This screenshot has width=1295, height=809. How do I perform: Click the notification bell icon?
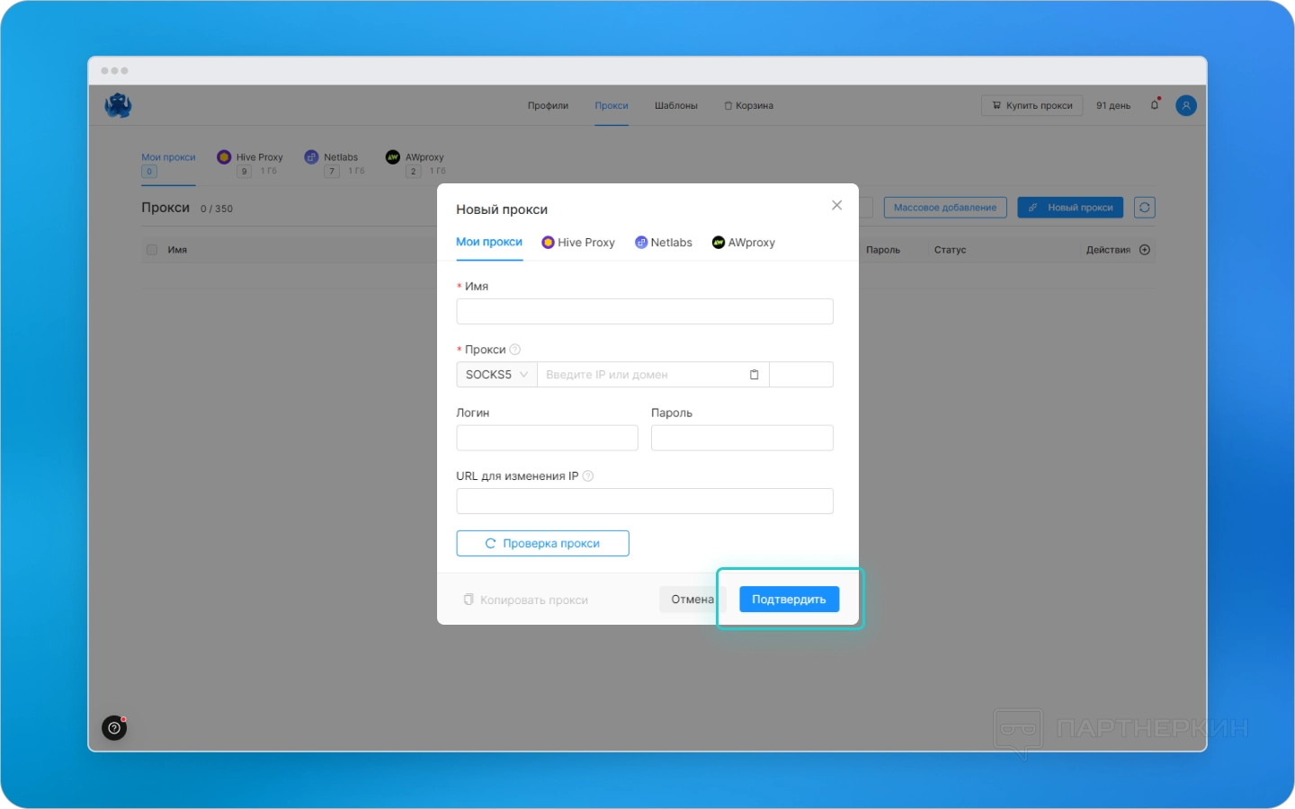tap(1155, 105)
